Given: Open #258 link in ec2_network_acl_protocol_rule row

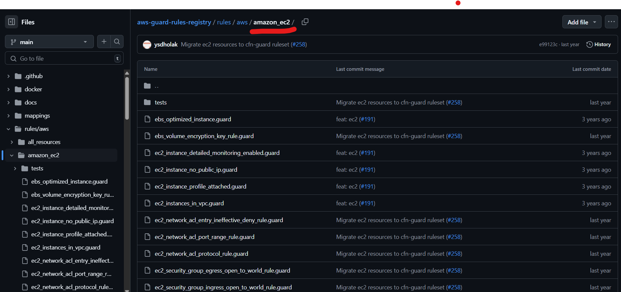Looking at the screenshot, I should [454, 254].
